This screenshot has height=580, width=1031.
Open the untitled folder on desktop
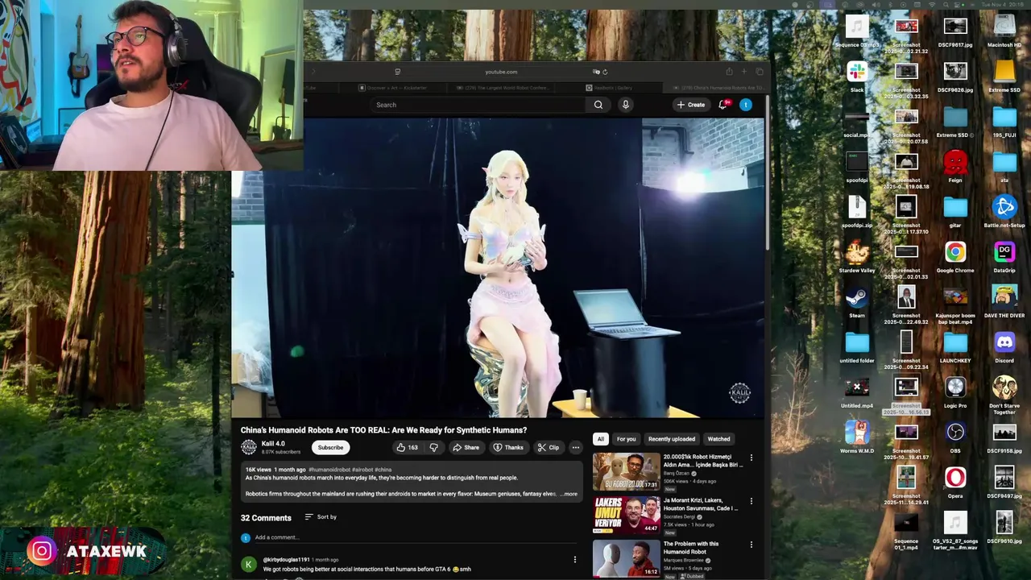point(857,342)
